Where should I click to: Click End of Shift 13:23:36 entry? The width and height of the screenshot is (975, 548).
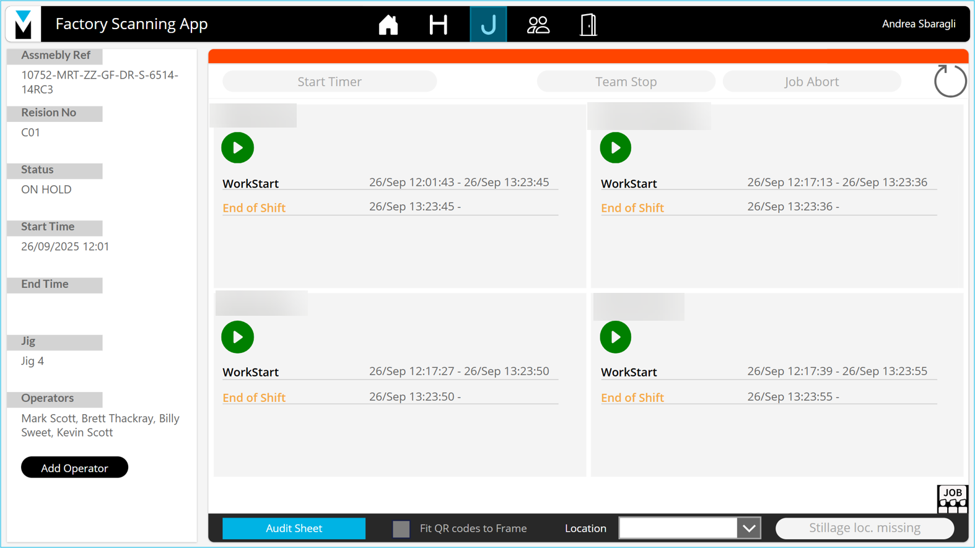(768, 207)
